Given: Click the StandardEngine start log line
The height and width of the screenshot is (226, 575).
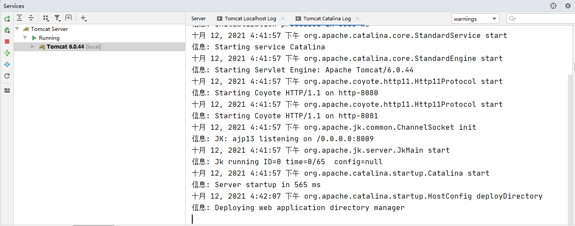Looking at the screenshot, I should 347,58.
